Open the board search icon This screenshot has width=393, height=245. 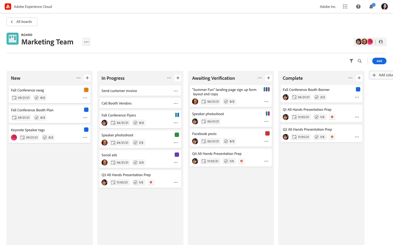pos(360,61)
